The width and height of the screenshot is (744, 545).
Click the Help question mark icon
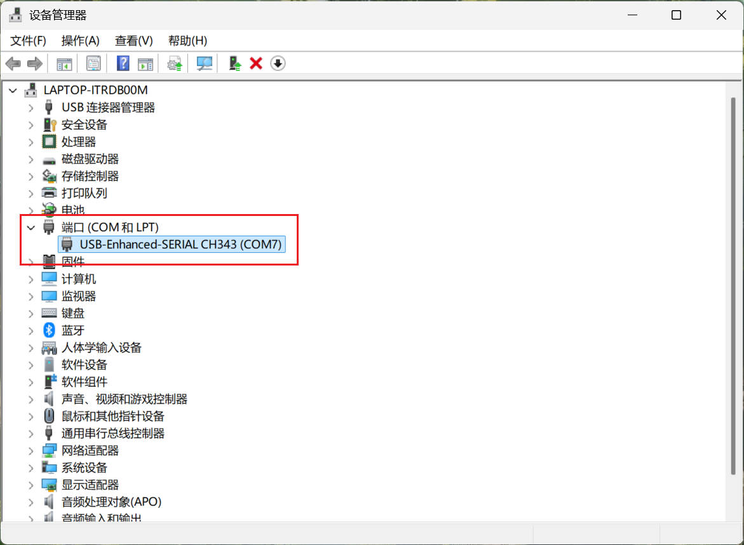point(122,63)
